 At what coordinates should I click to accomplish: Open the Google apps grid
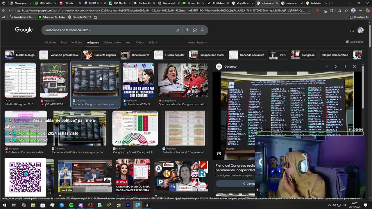(x=352, y=30)
